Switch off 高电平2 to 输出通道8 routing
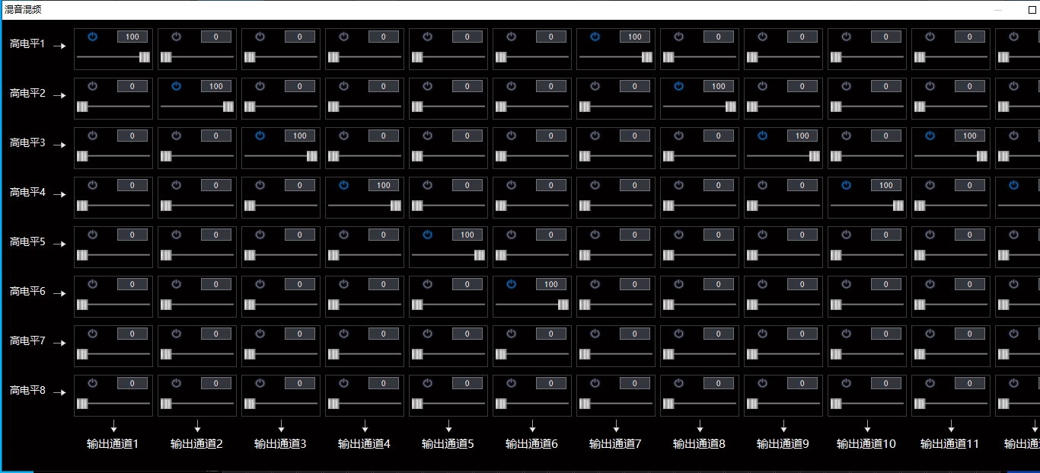Image resolution: width=1040 pixels, height=473 pixels. click(678, 86)
